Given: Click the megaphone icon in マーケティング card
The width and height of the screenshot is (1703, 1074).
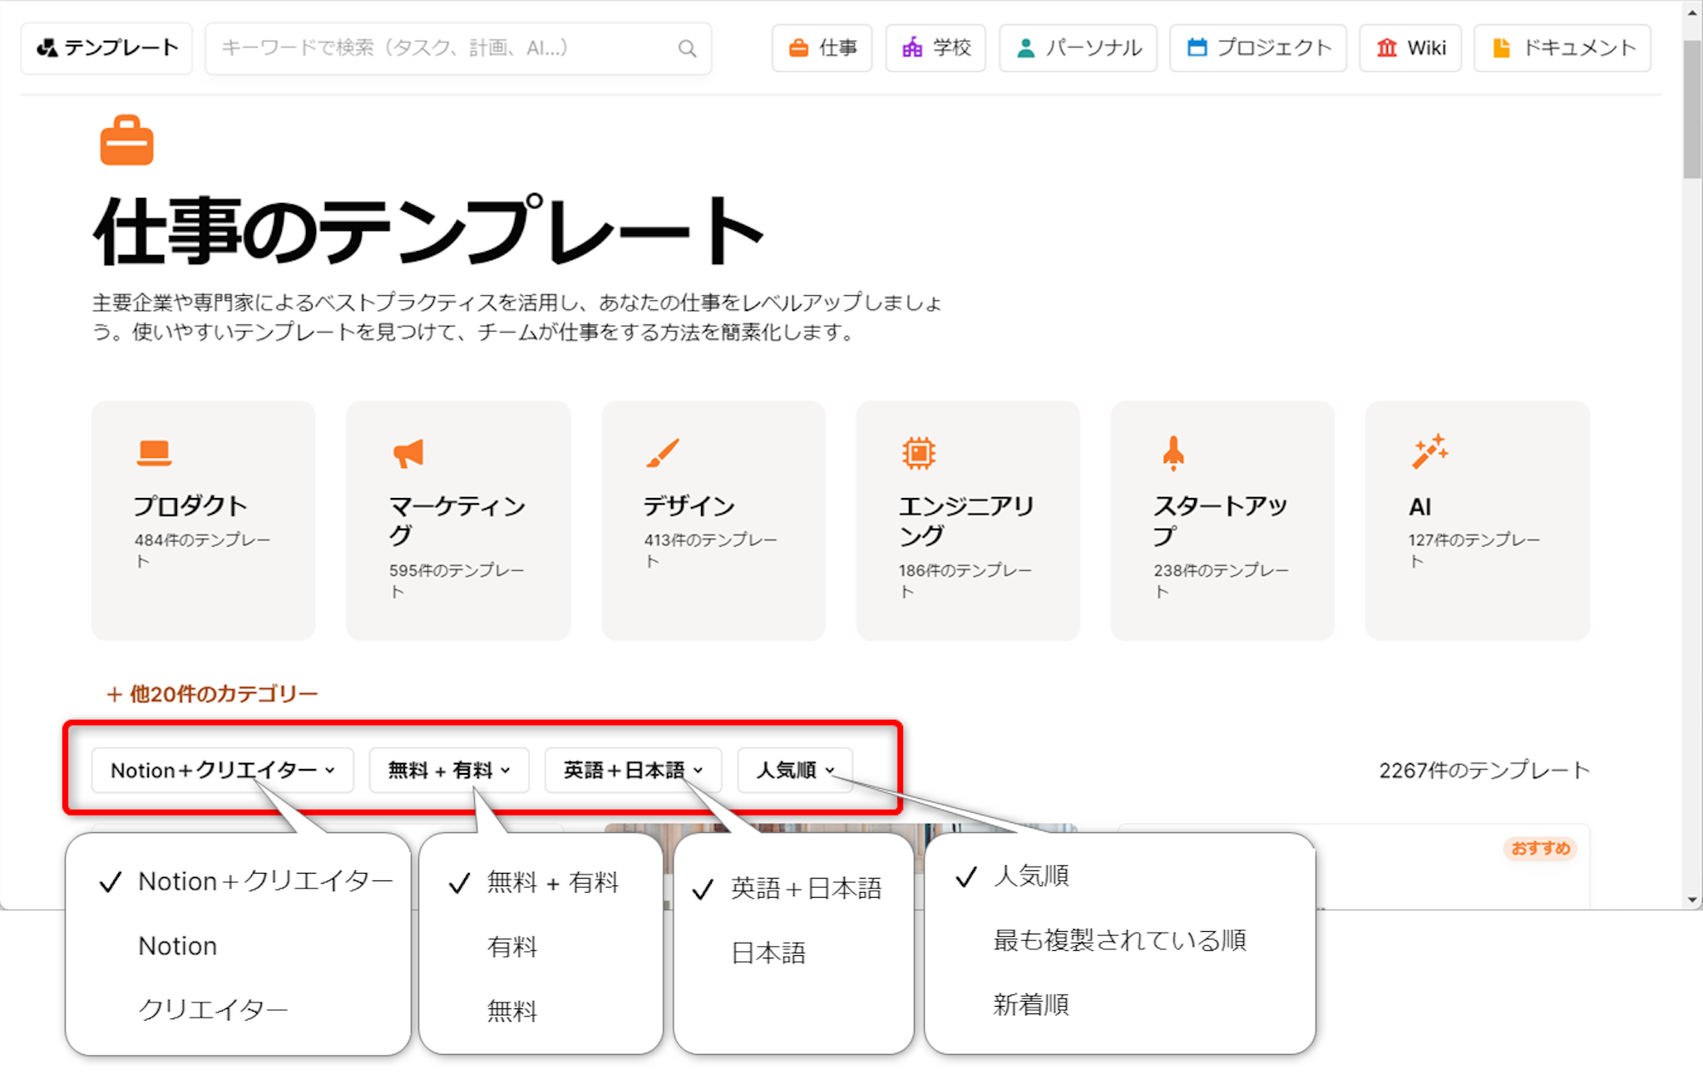Looking at the screenshot, I should coord(408,453).
